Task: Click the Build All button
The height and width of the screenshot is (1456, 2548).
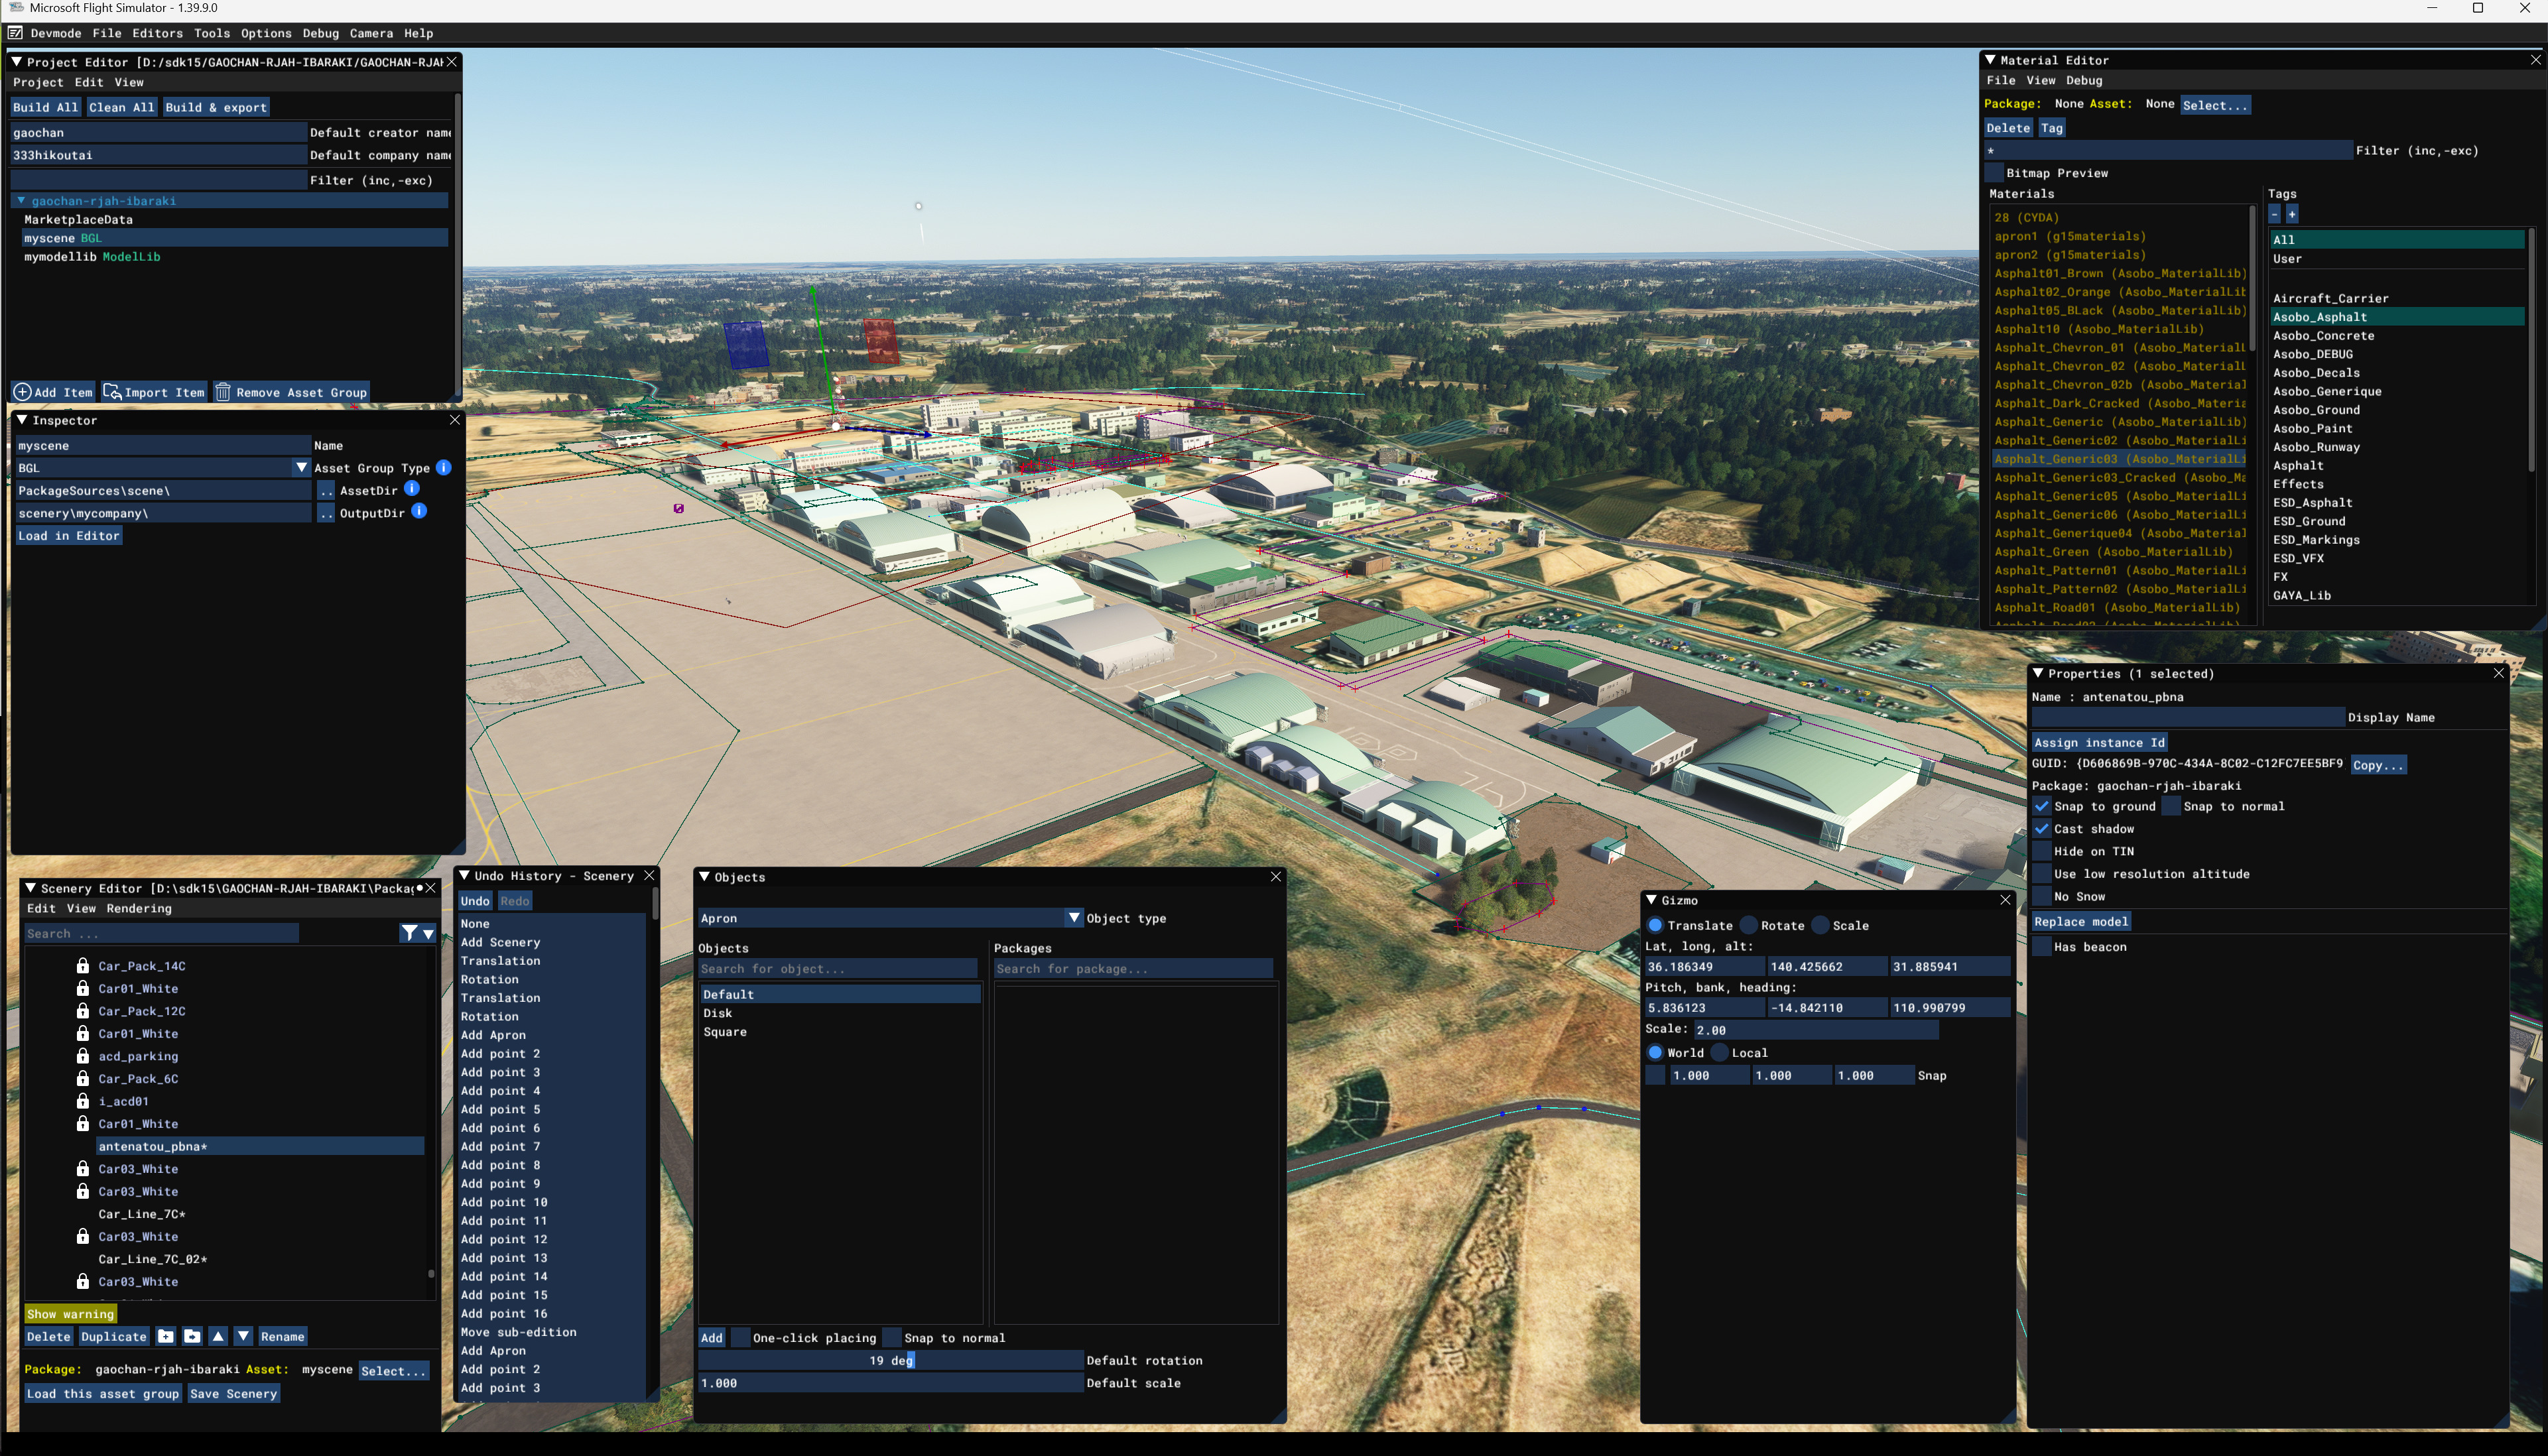Action: click(x=45, y=107)
